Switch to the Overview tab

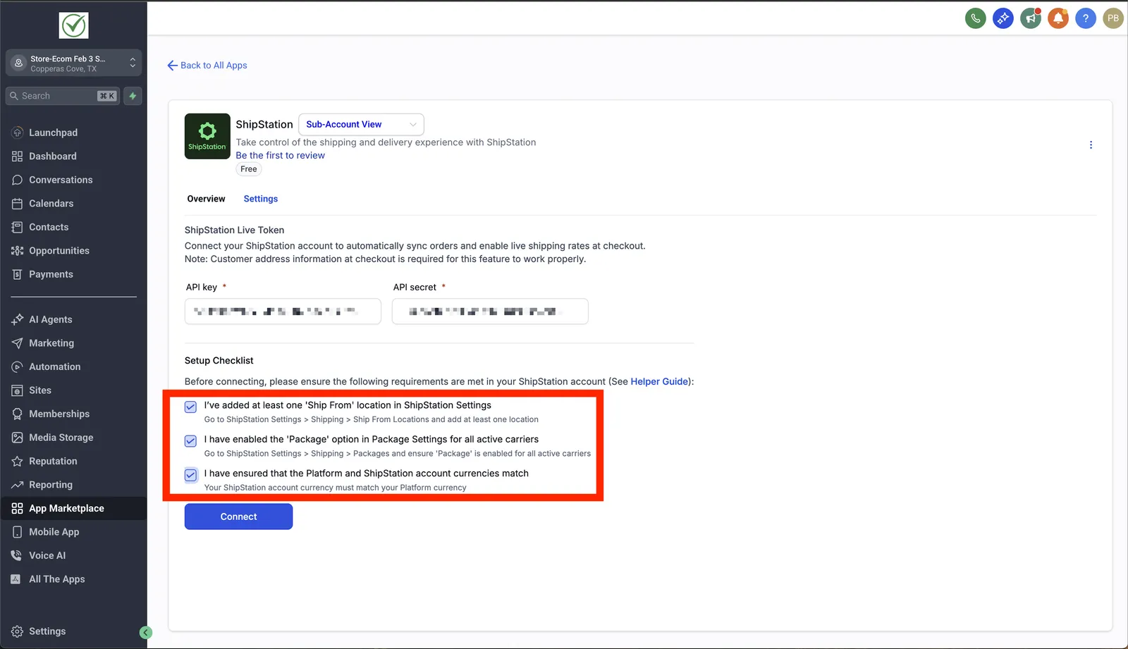point(206,199)
